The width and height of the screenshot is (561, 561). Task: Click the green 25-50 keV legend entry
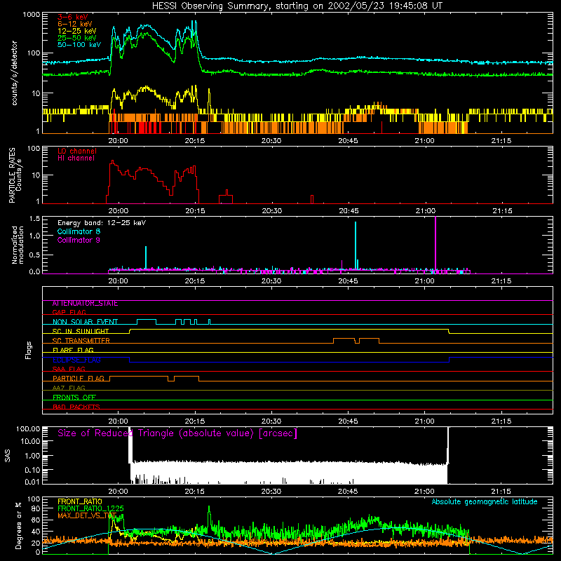(x=76, y=38)
